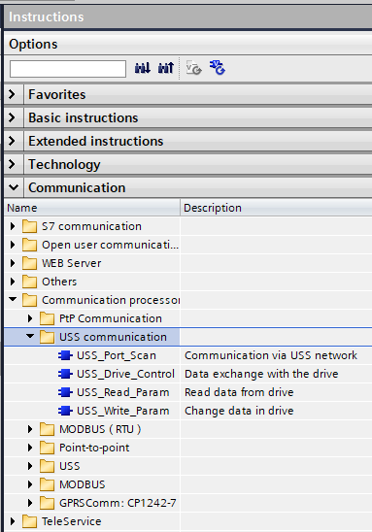
Task: Click the USS folder icon
Action: click(x=47, y=466)
